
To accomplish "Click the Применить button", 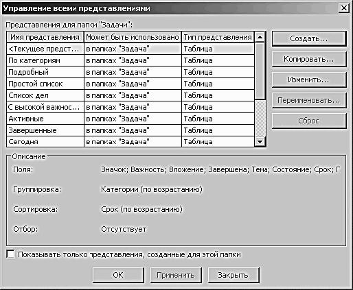I will (176, 275).
